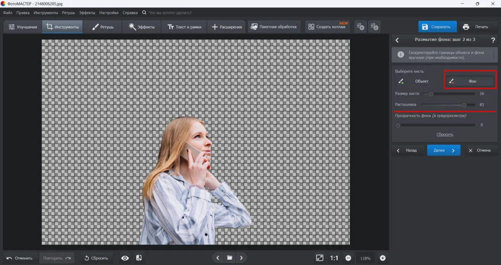Open the folder icon between navigation arrows
Screen dimensions: 501x265
click(x=229, y=258)
